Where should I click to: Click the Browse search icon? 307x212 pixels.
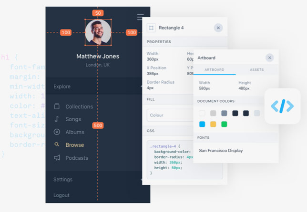57,145
